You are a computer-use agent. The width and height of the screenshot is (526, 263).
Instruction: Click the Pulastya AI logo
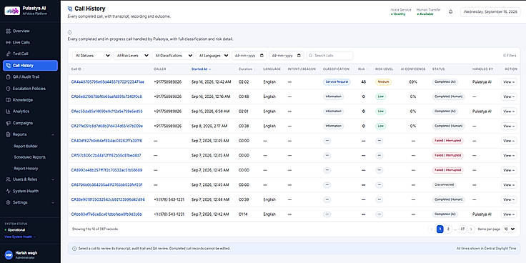[x=12, y=11]
